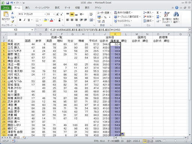The width and height of the screenshot is (192, 144).
Task: Click the Decrease font size icon
Action: click(61, 14)
